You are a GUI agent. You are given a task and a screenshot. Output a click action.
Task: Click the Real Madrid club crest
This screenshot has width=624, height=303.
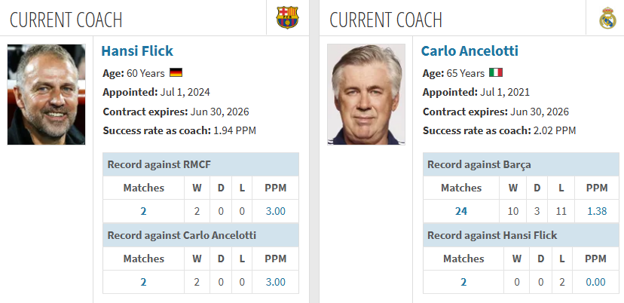click(x=607, y=18)
